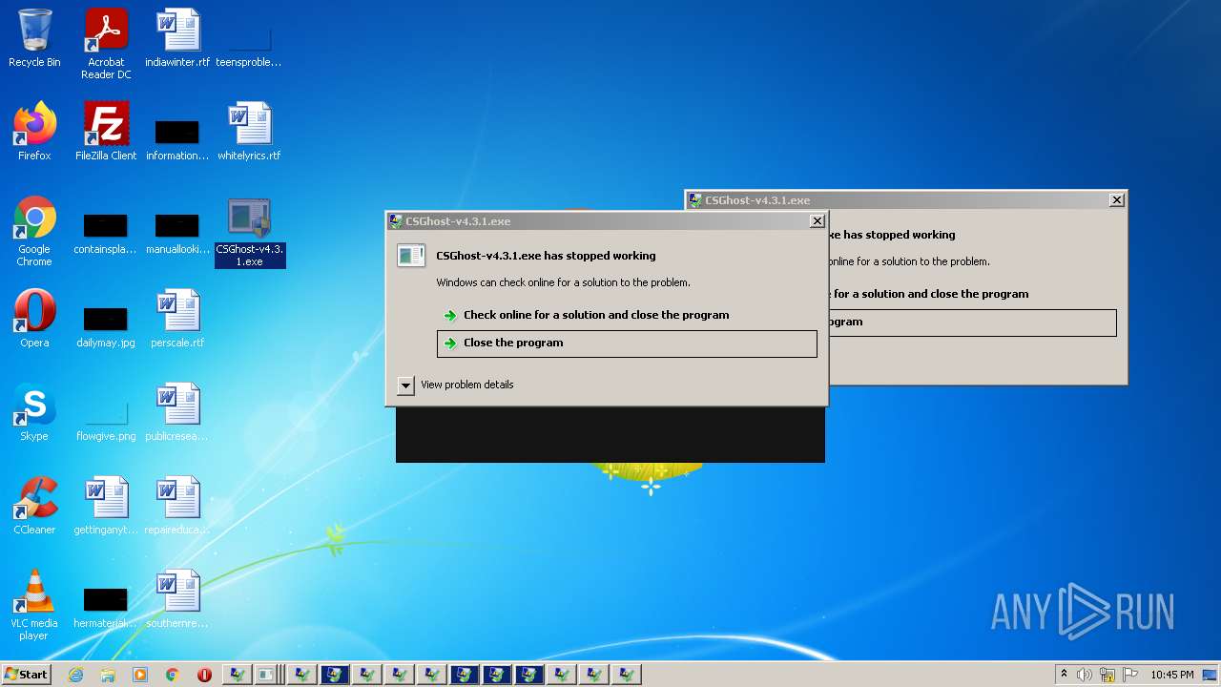Select the teensproble... desktop file
Image resolution: width=1221 pixels, height=687 pixels.
point(249,43)
